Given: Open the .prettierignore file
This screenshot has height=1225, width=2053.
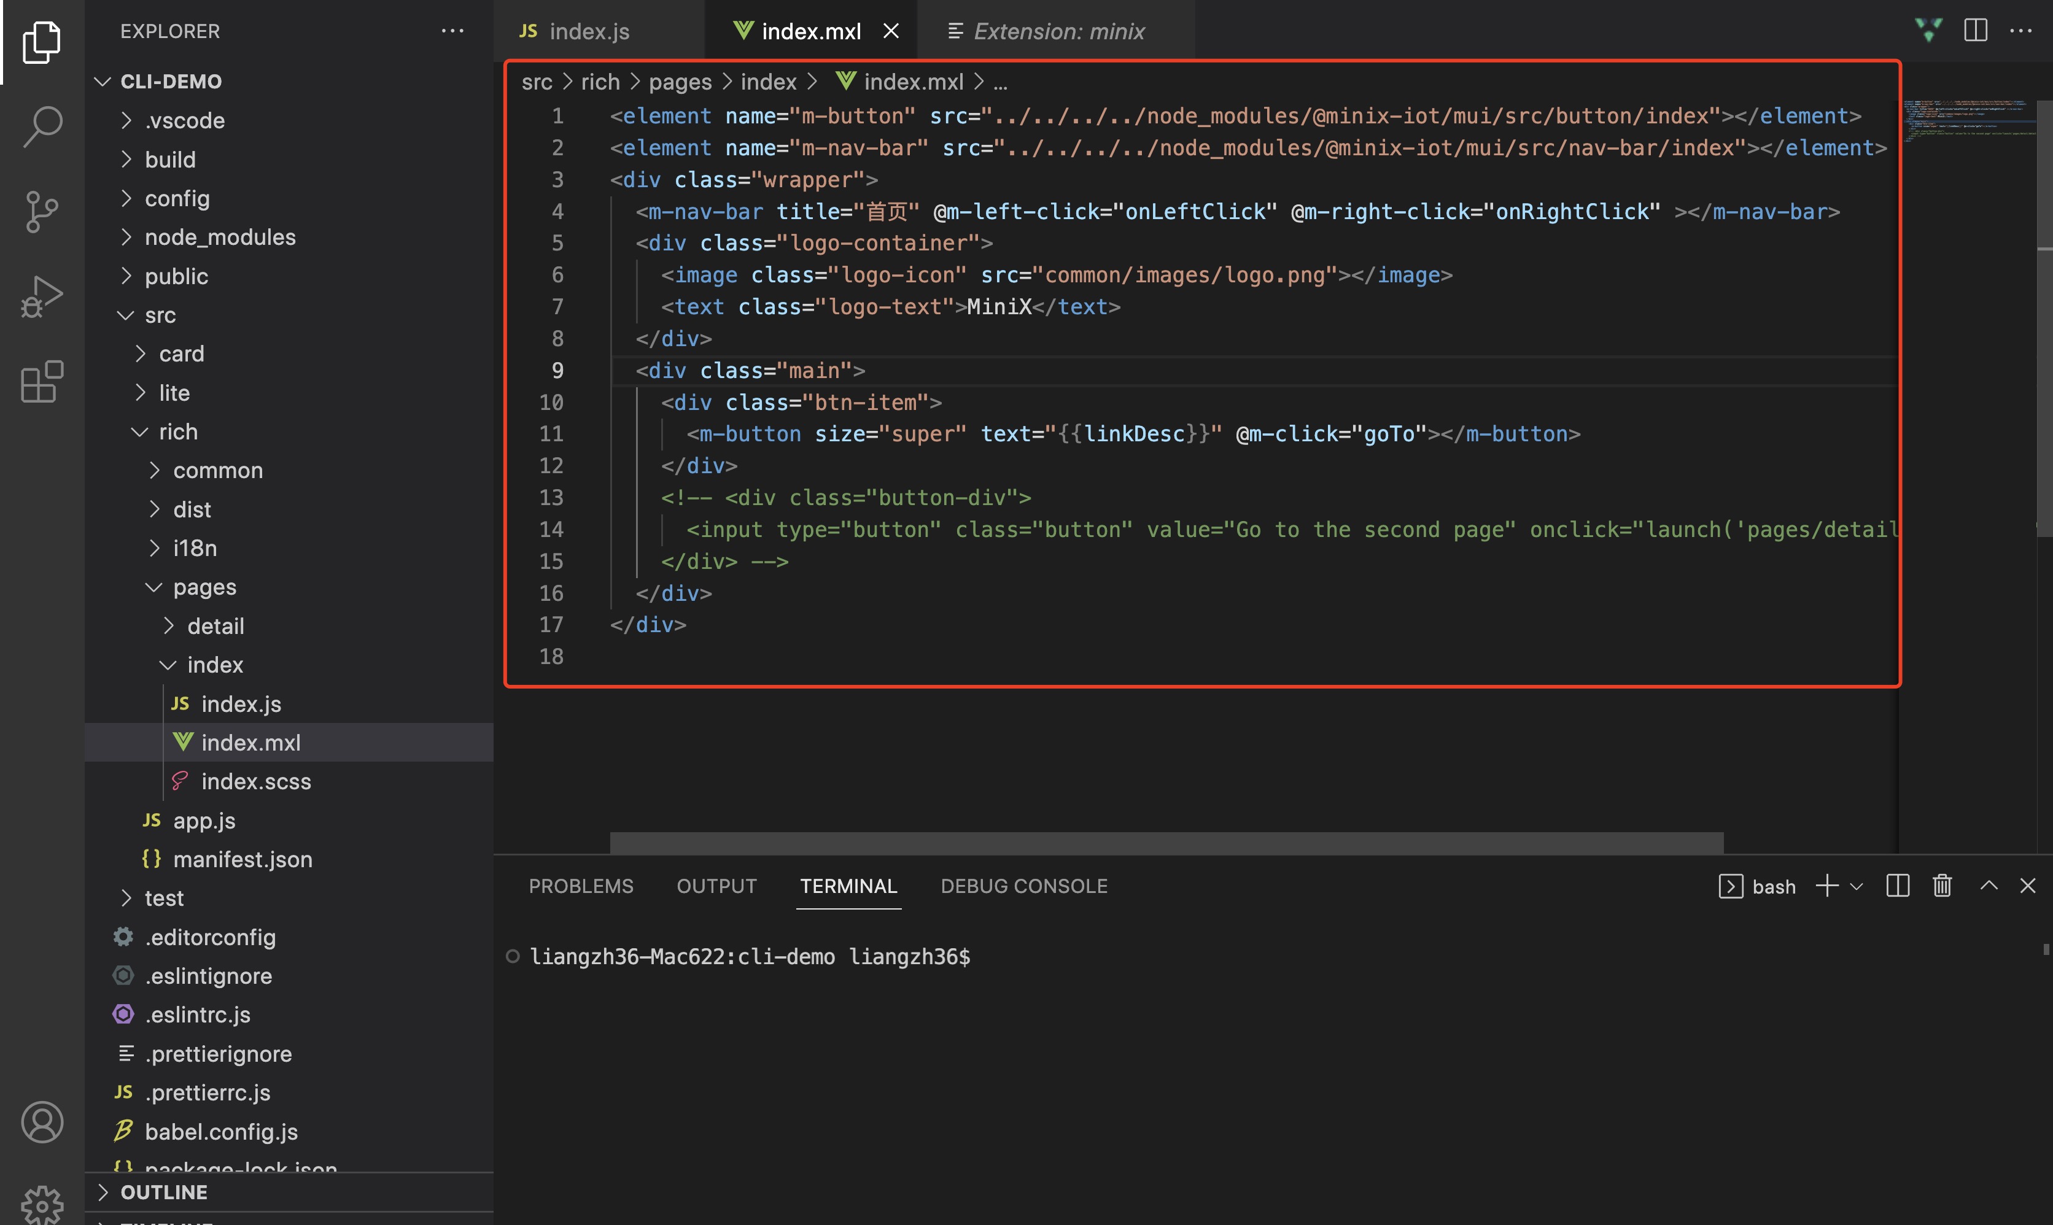Looking at the screenshot, I should pyautogui.click(x=289, y=1054).
